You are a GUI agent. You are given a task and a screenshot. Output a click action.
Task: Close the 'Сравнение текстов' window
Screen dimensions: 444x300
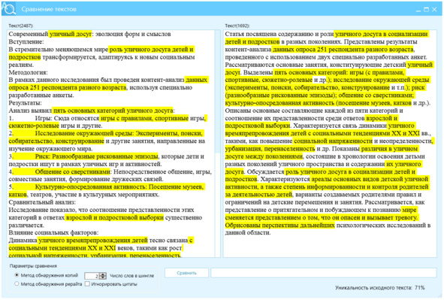(434, 10)
